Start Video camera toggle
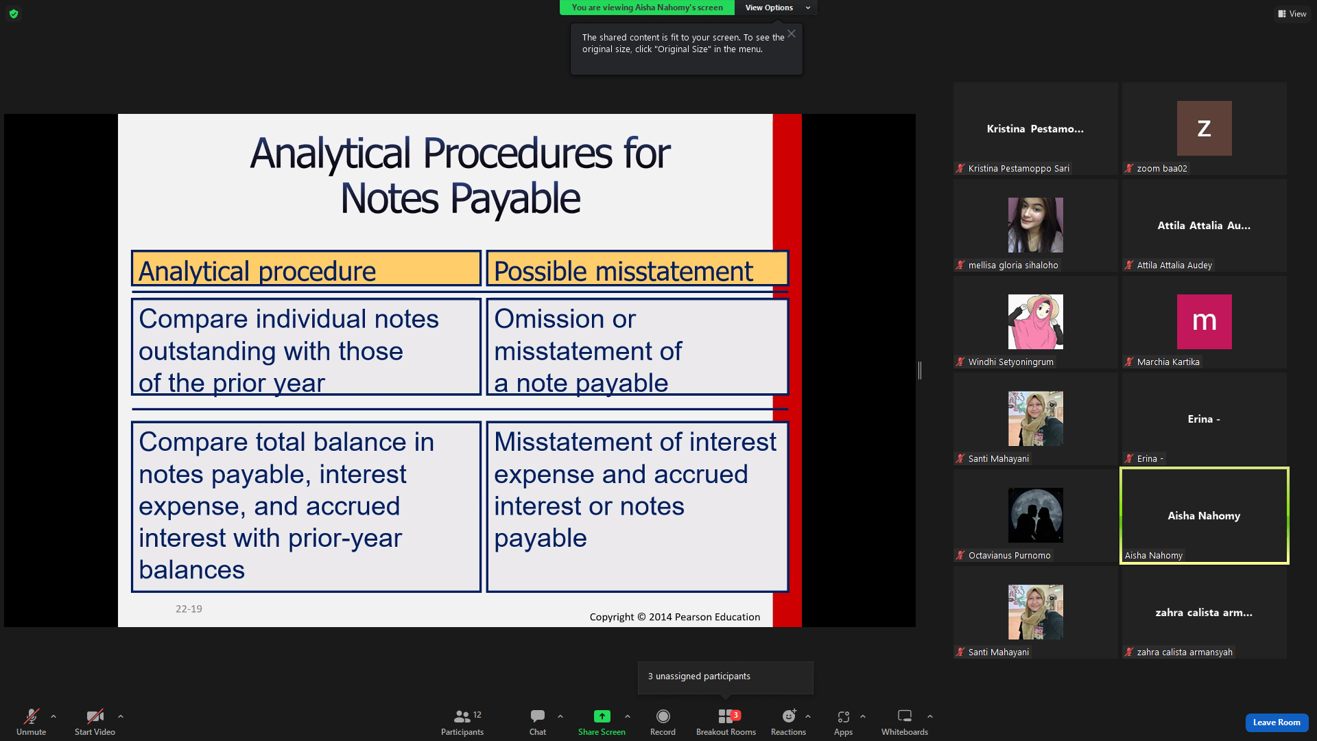The width and height of the screenshot is (1317, 741). click(x=95, y=722)
